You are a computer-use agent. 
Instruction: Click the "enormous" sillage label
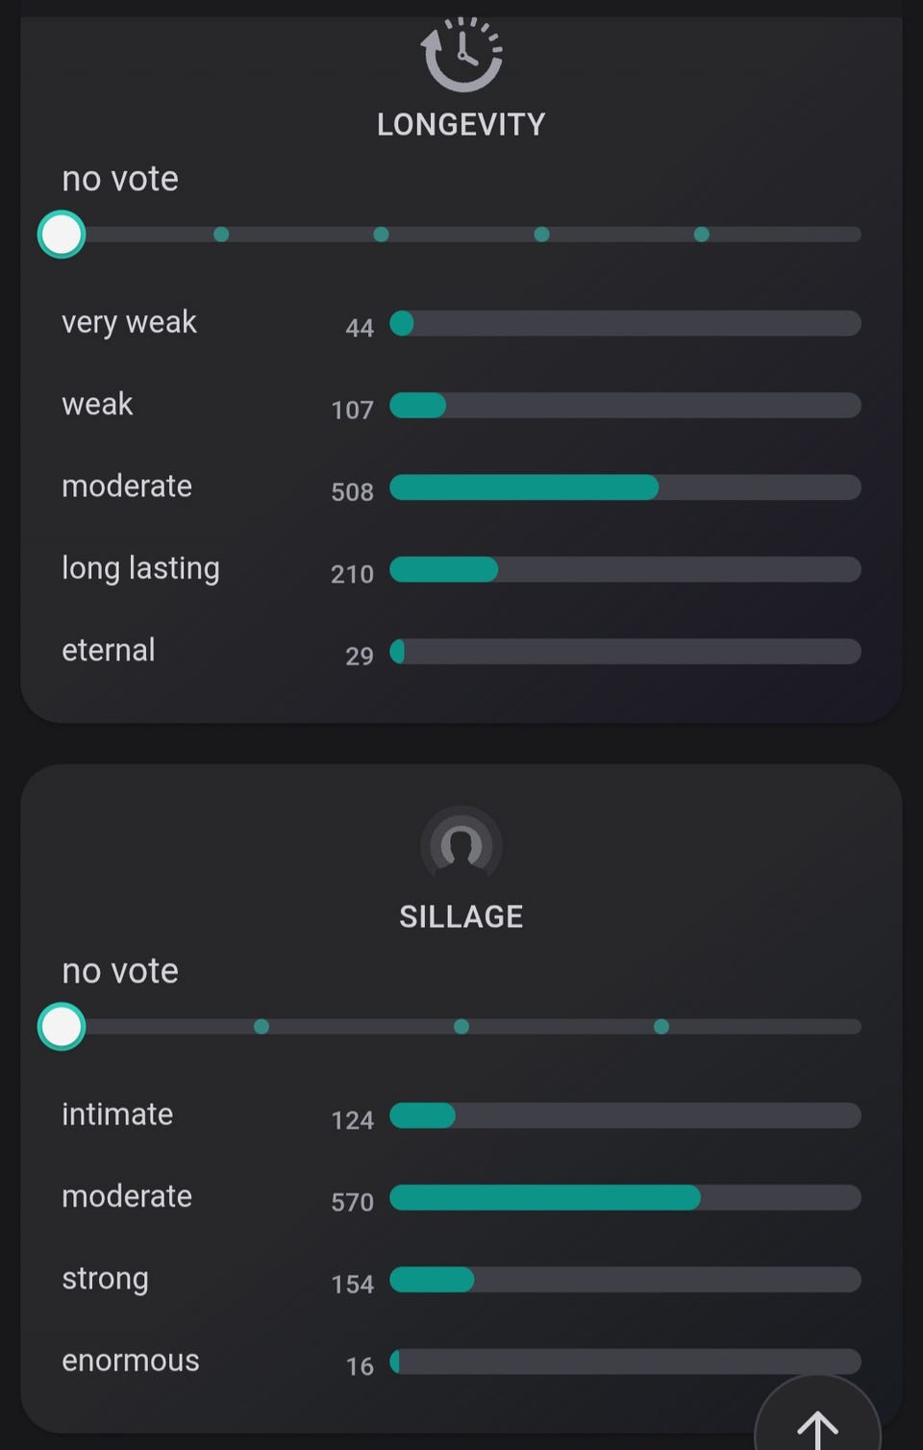tap(131, 1361)
